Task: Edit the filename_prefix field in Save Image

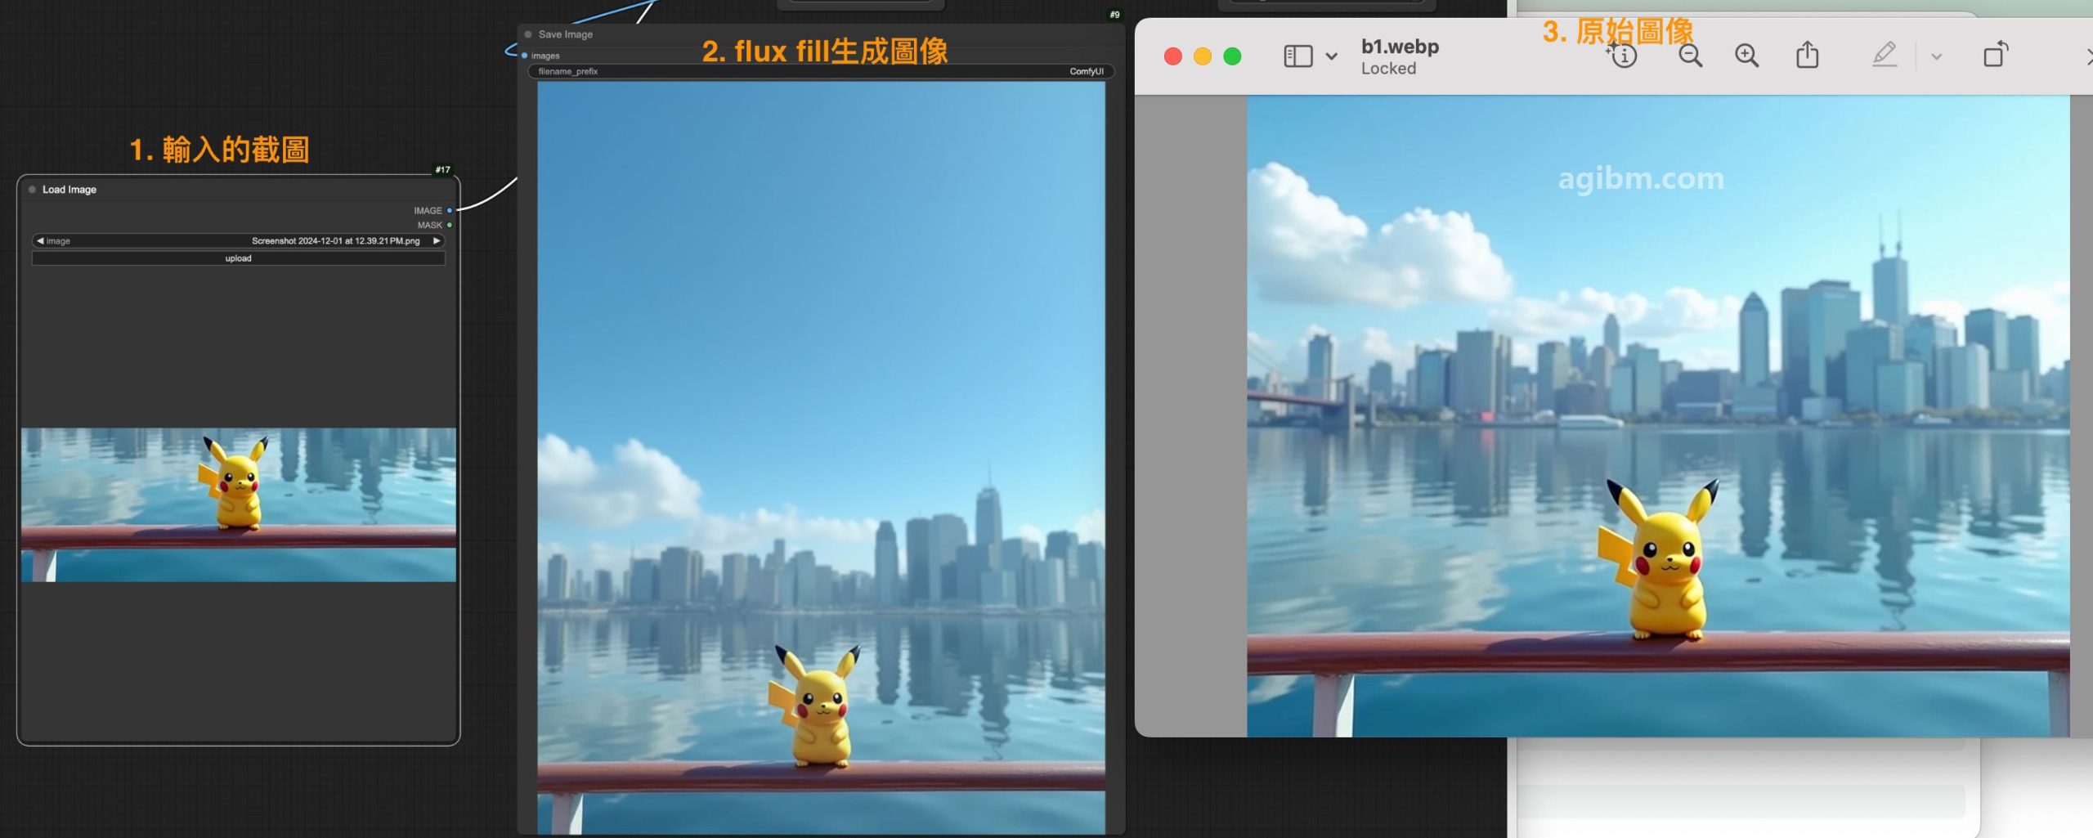Action: [x=821, y=71]
